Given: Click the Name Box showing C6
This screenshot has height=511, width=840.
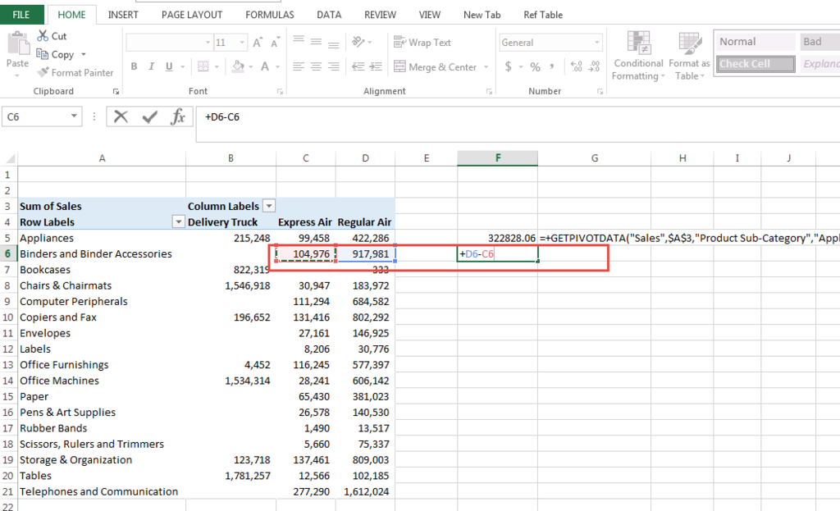Looking at the screenshot, I should coord(35,116).
